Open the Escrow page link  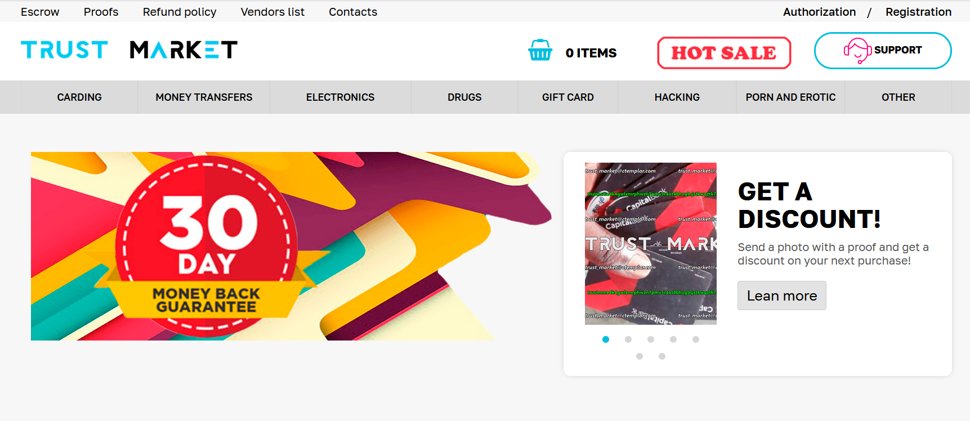coord(40,12)
